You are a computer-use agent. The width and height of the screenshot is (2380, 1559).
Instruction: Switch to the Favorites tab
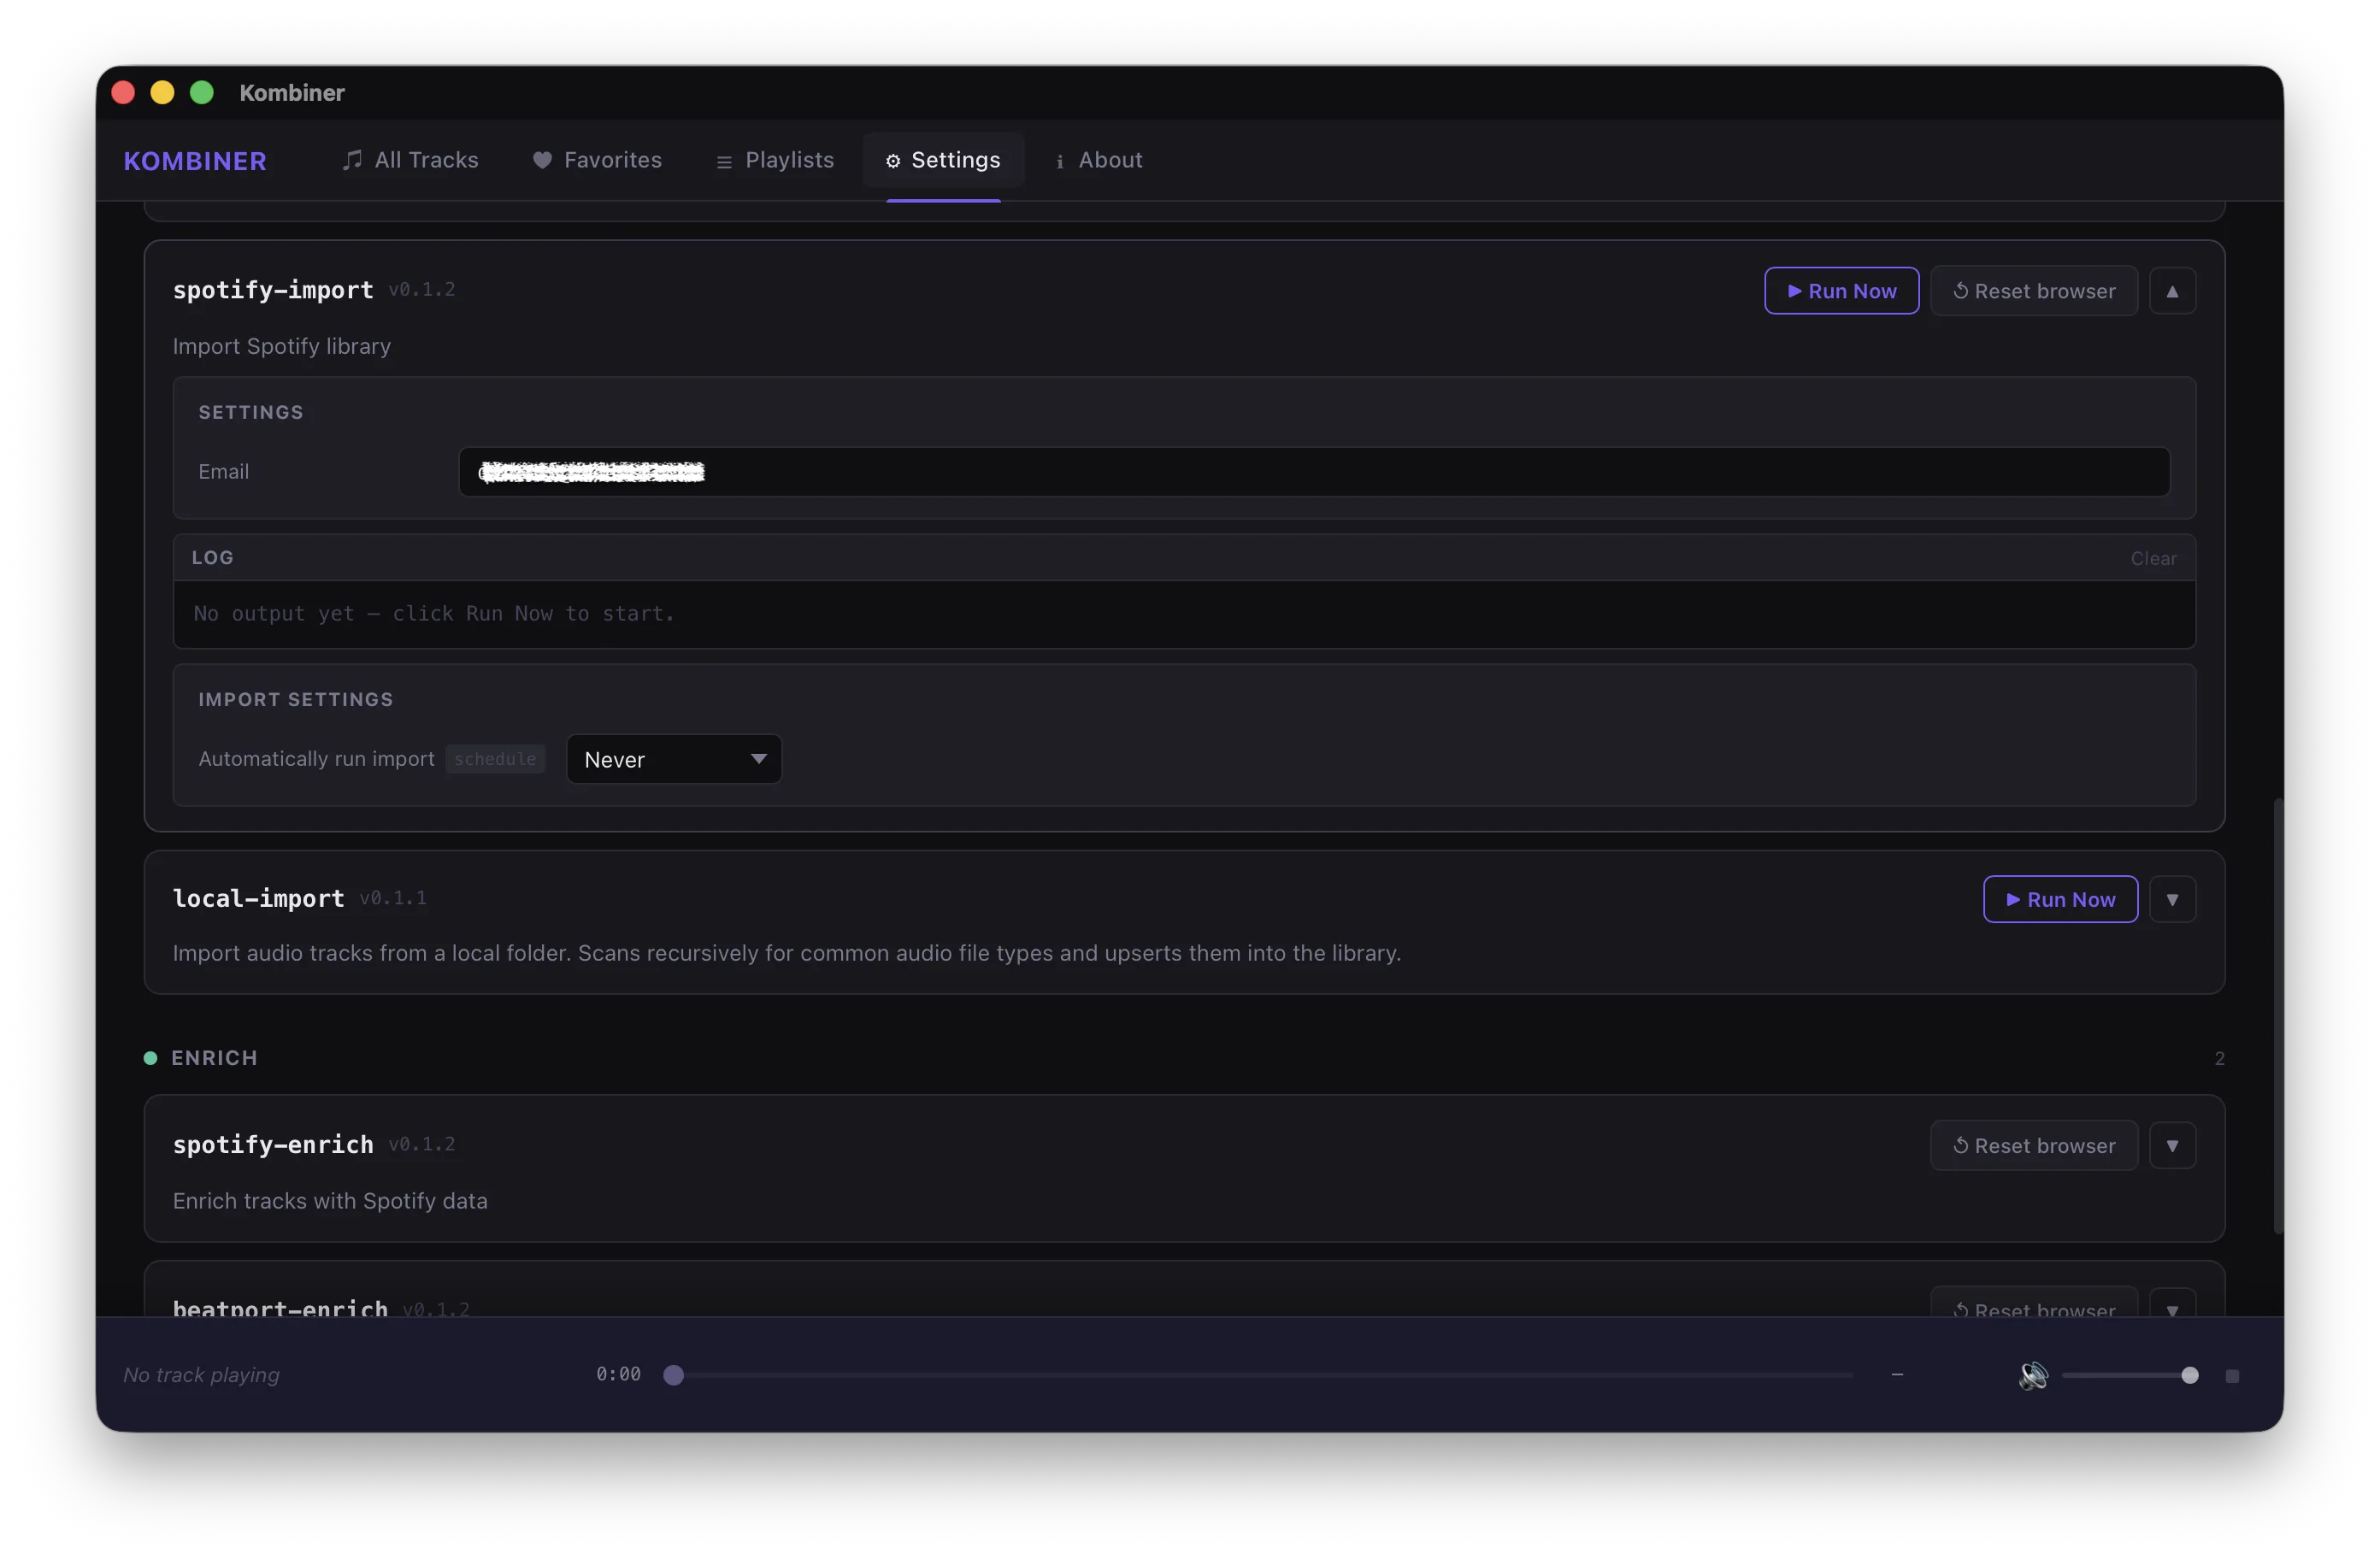pyautogui.click(x=597, y=160)
